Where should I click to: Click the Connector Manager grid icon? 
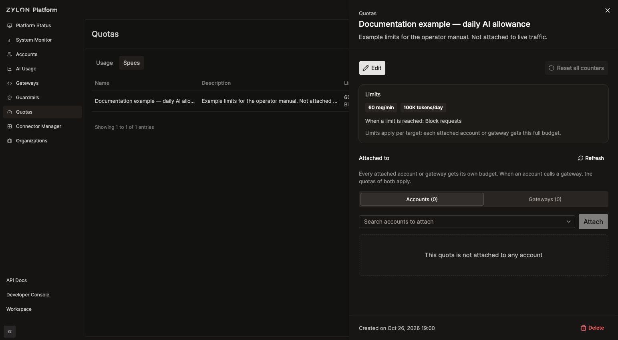pyautogui.click(x=10, y=126)
